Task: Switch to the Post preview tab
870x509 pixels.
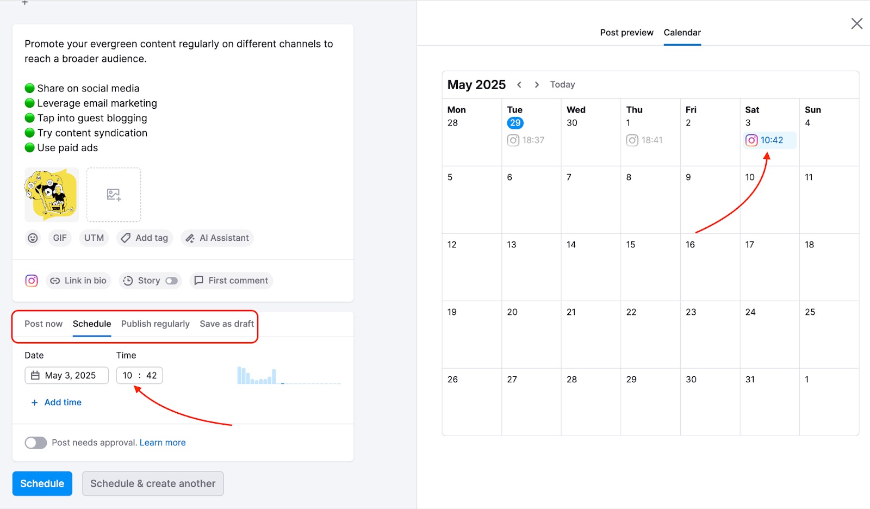Action: point(626,32)
